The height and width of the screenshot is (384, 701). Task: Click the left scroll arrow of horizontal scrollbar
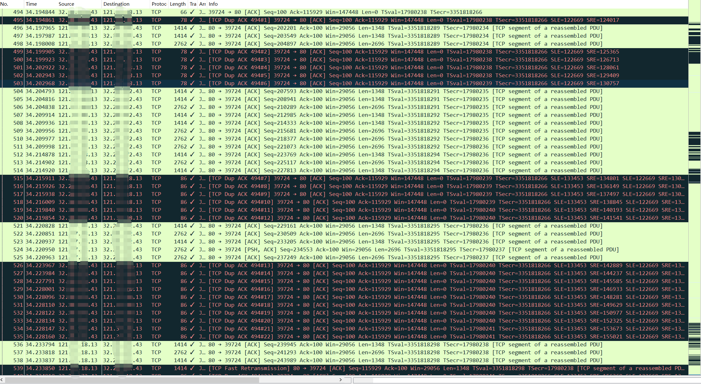click(x=2, y=380)
